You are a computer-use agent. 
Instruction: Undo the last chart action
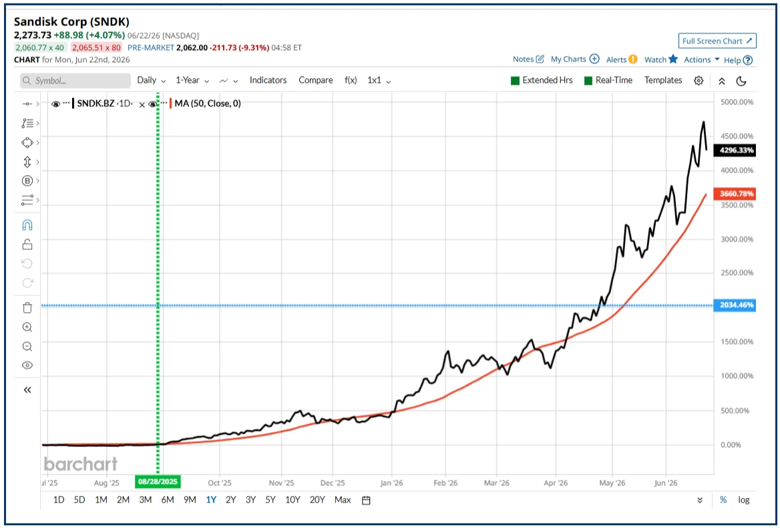(x=27, y=263)
